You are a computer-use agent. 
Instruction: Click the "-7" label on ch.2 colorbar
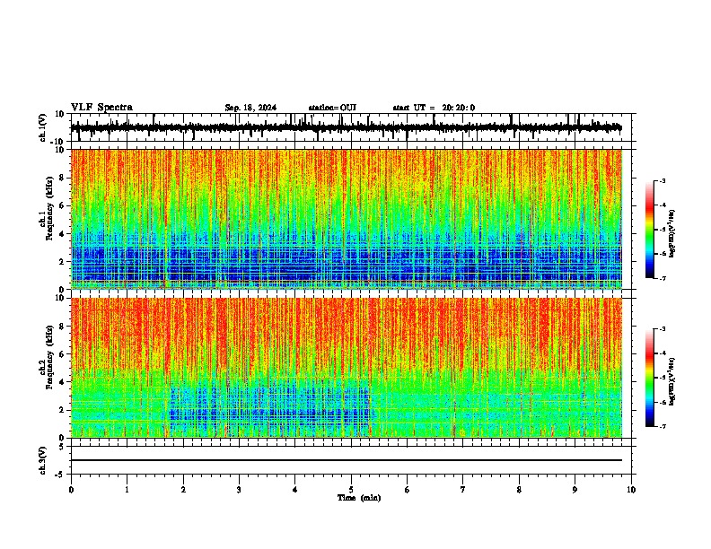click(x=663, y=427)
